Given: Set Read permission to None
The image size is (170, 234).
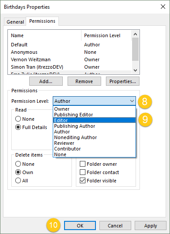Looking at the screenshot, I should click(x=18, y=119).
